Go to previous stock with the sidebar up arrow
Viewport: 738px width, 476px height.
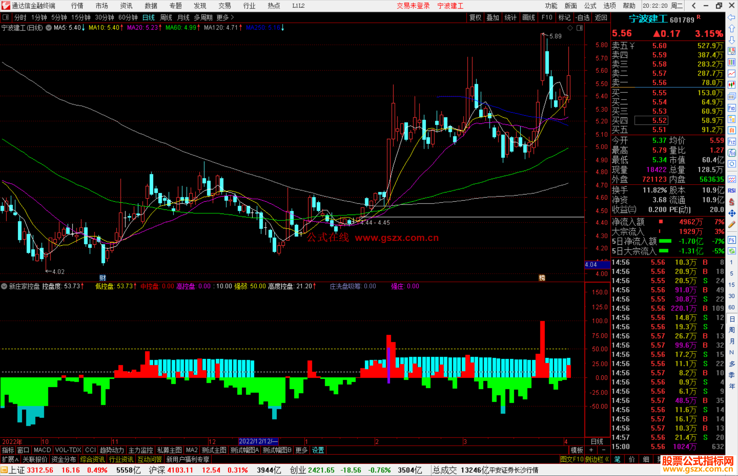(x=732, y=29)
